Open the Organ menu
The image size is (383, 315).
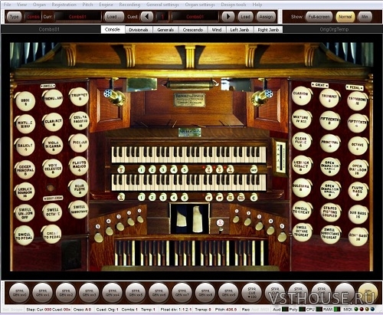(39, 5)
